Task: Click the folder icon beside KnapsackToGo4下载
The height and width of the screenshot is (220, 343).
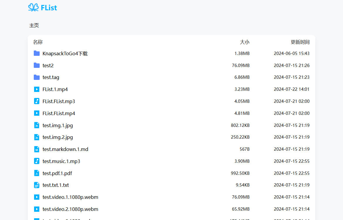Action: pyautogui.click(x=36, y=53)
